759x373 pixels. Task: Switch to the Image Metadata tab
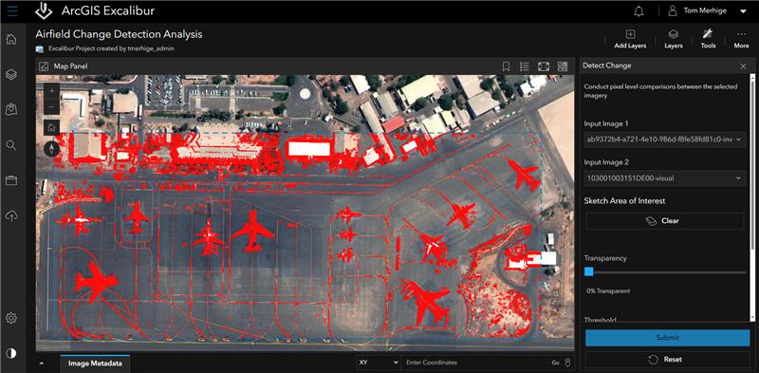point(95,363)
